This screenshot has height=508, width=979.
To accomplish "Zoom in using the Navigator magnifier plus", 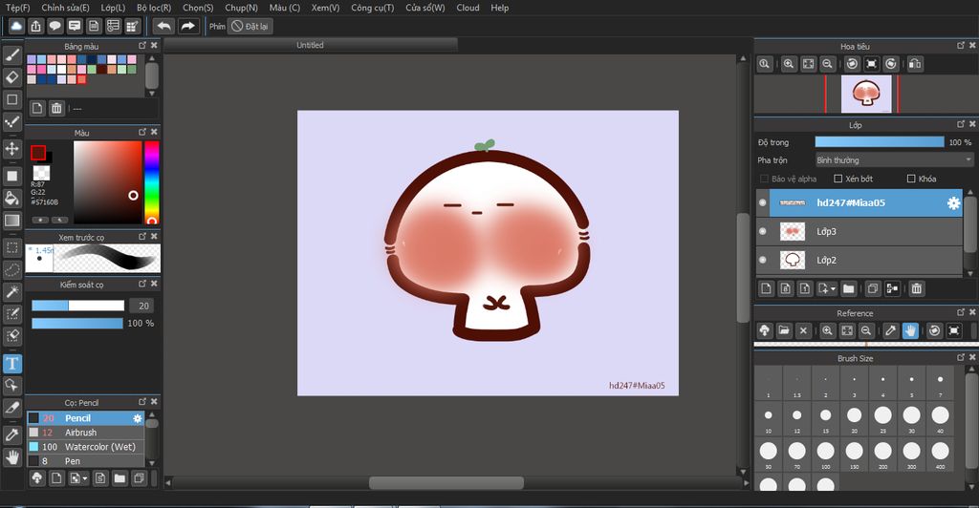I will click(x=789, y=64).
